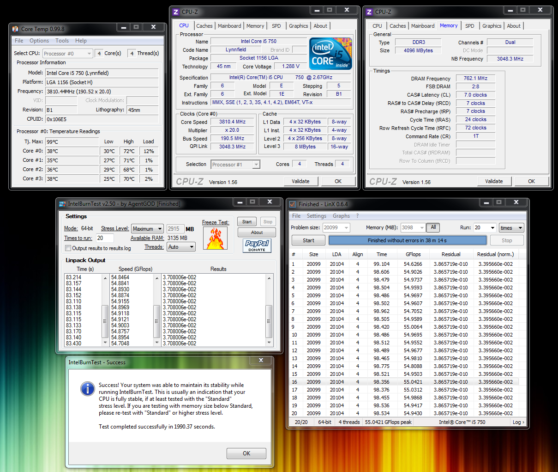The height and width of the screenshot is (472, 558).
Task: Open the Graphics tab in the CPU-Z window showing Timings
Action: [x=492, y=26]
